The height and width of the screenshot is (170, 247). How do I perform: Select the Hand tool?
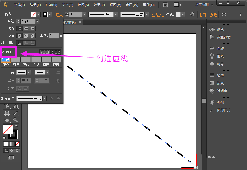[7, 120]
